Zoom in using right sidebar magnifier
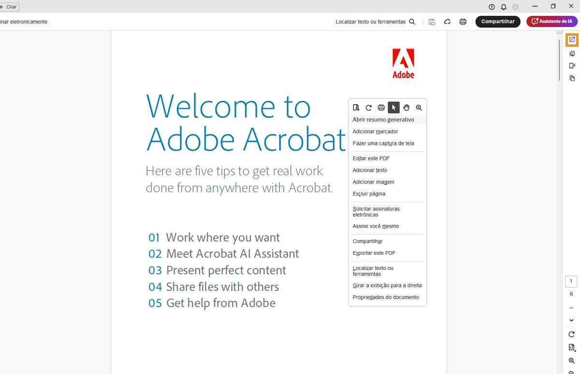Image resolution: width=580 pixels, height=374 pixels. pyautogui.click(x=572, y=361)
